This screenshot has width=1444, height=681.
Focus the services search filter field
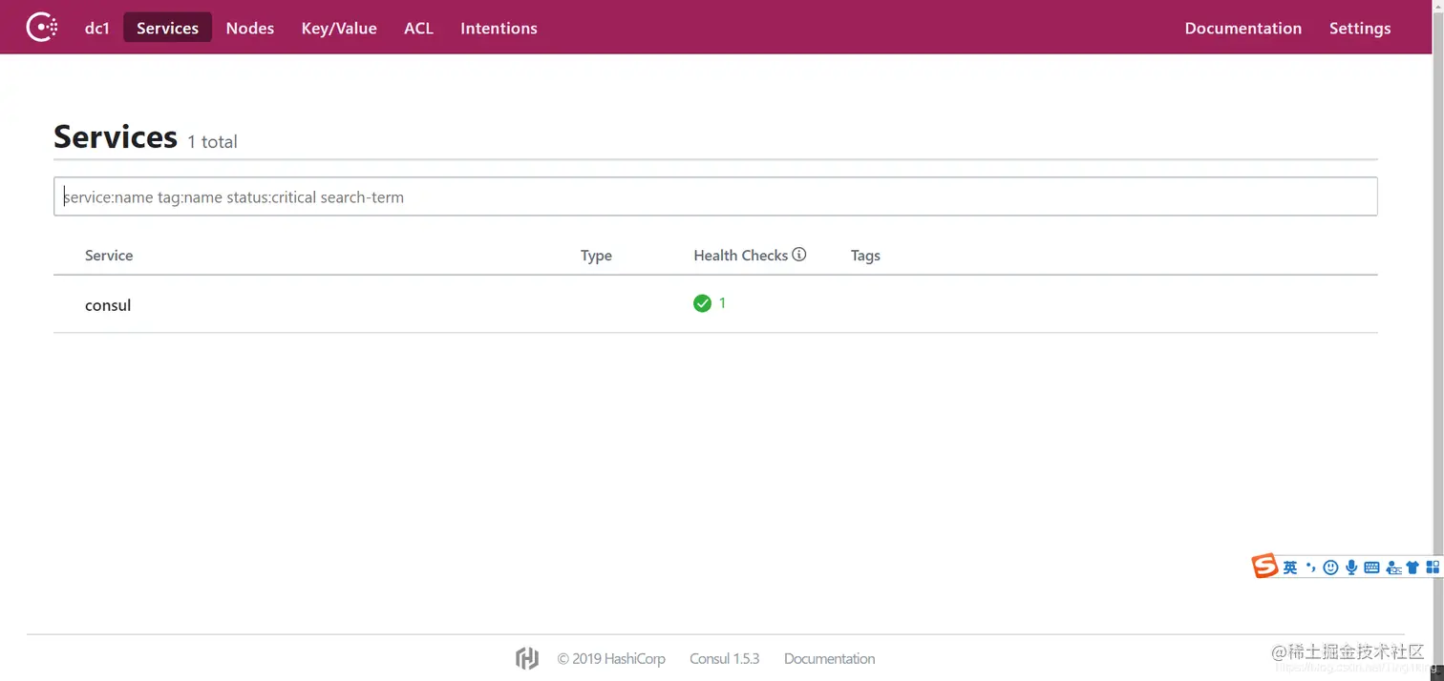[x=715, y=196]
